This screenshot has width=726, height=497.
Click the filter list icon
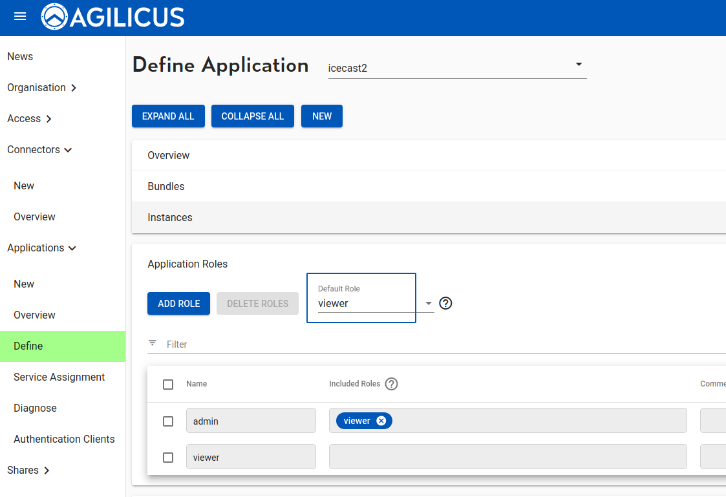[x=153, y=344]
